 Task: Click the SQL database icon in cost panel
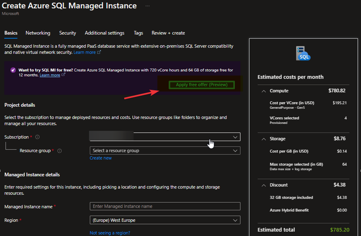point(303,53)
